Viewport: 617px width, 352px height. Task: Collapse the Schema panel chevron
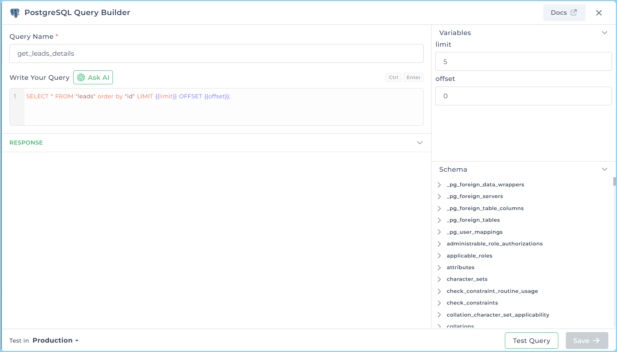click(x=604, y=169)
